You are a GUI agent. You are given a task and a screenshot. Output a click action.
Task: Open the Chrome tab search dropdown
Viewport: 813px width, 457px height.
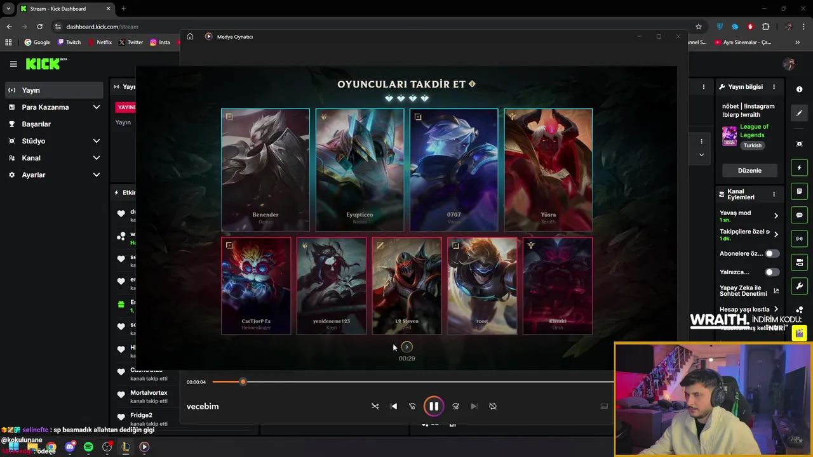[x=8, y=9]
